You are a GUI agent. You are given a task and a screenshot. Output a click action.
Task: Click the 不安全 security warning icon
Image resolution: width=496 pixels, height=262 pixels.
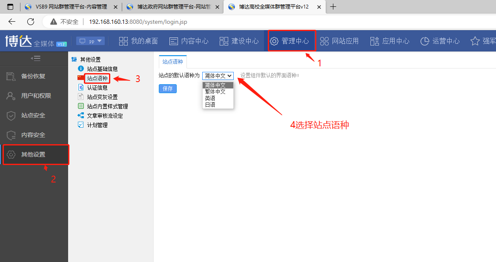coord(54,22)
